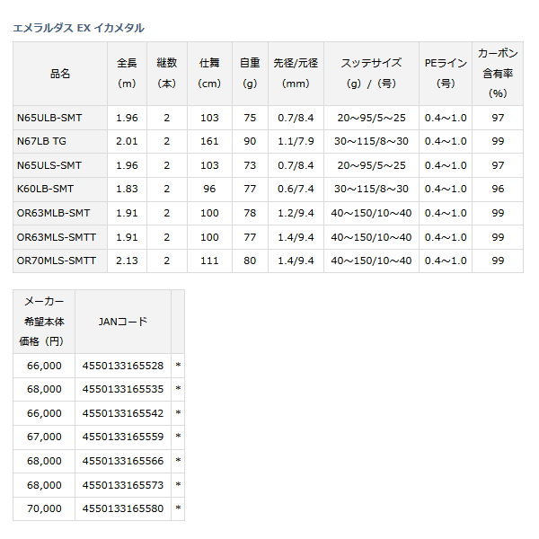
Task: Select JAN code 4550133165580
Action: point(123,508)
